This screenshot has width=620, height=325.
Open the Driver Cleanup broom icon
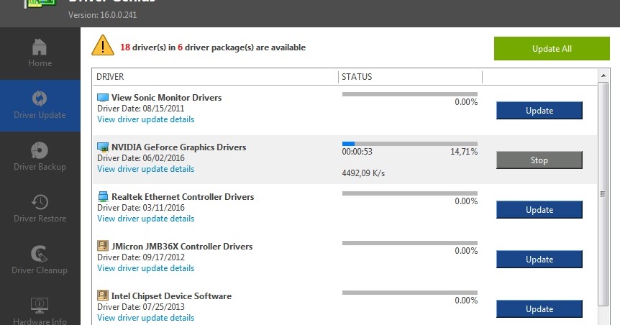coord(39,254)
